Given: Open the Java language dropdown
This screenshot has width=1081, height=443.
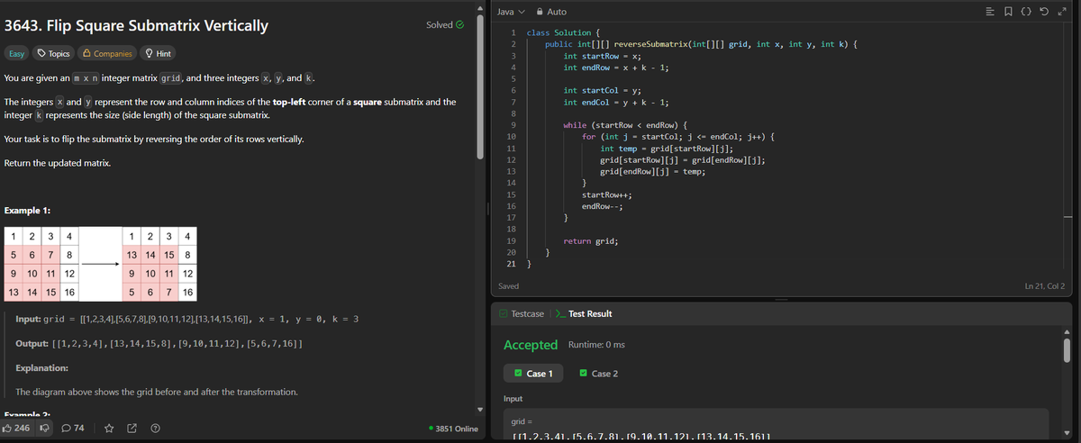Looking at the screenshot, I should pyautogui.click(x=511, y=12).
